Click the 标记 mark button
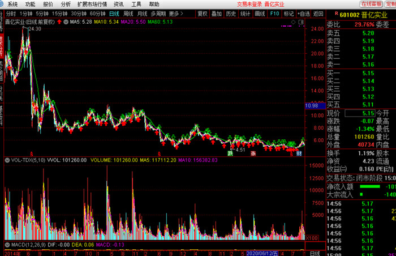 [x=289, y=14]
